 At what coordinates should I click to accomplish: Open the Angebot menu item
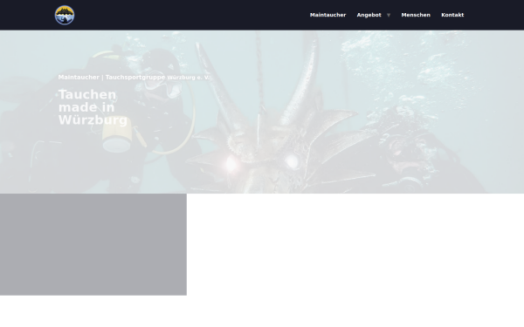click(369, 15)
